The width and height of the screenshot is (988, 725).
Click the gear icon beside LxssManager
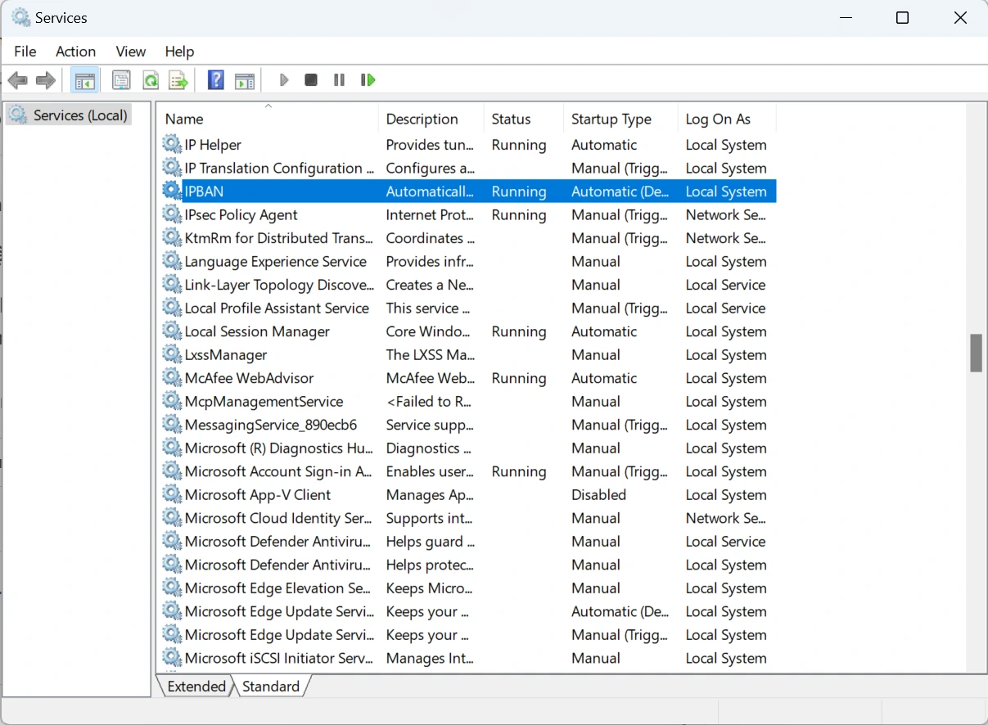[x=171, y=355]
